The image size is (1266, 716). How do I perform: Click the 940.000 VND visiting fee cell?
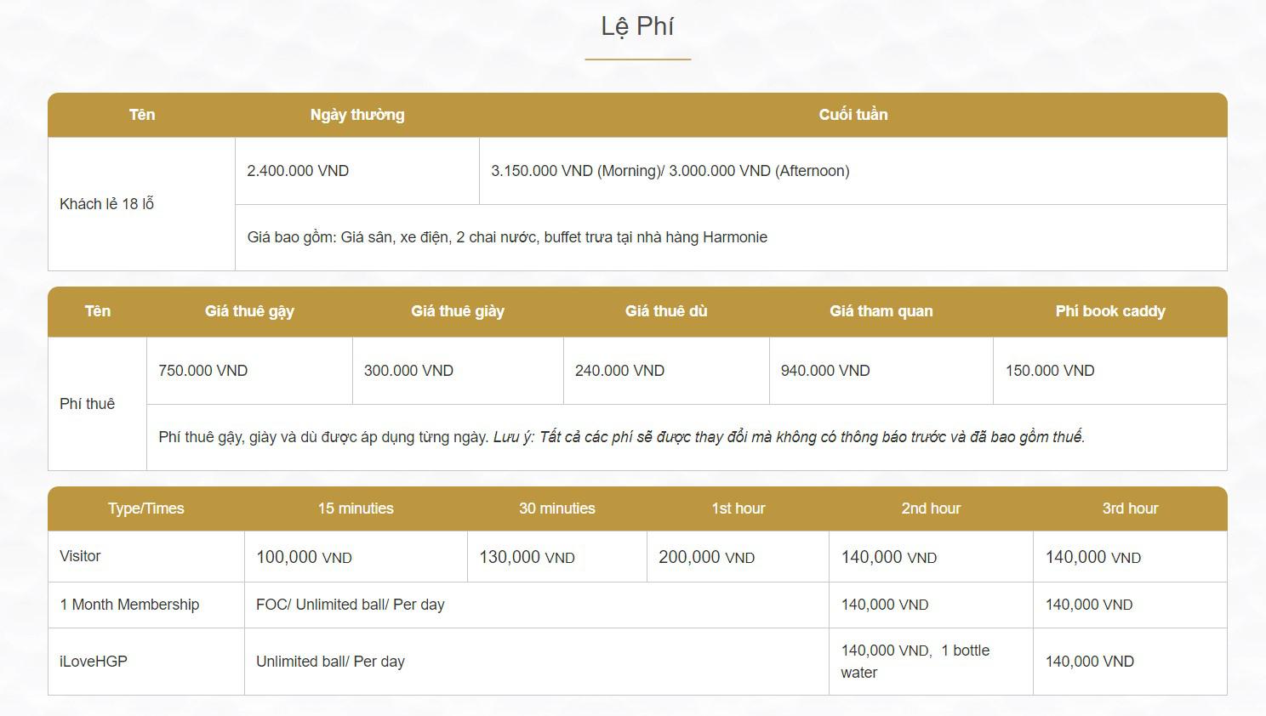coord(824,371)
